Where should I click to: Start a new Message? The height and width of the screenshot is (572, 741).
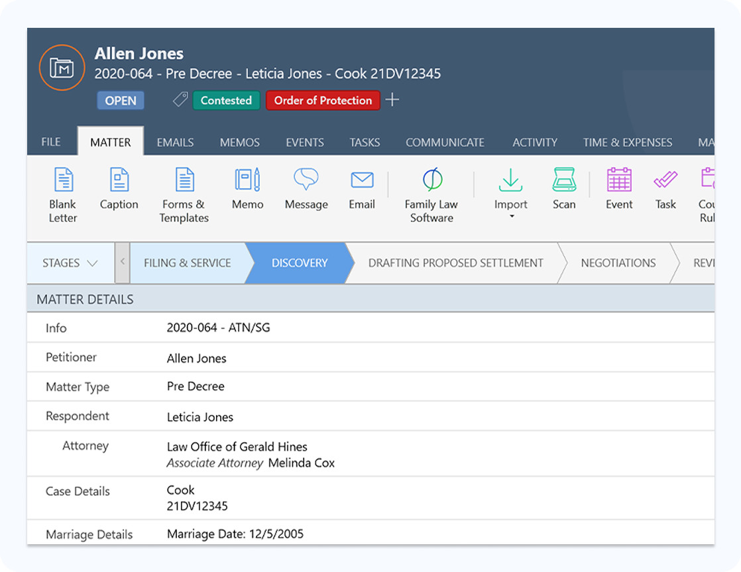(306, 188)
